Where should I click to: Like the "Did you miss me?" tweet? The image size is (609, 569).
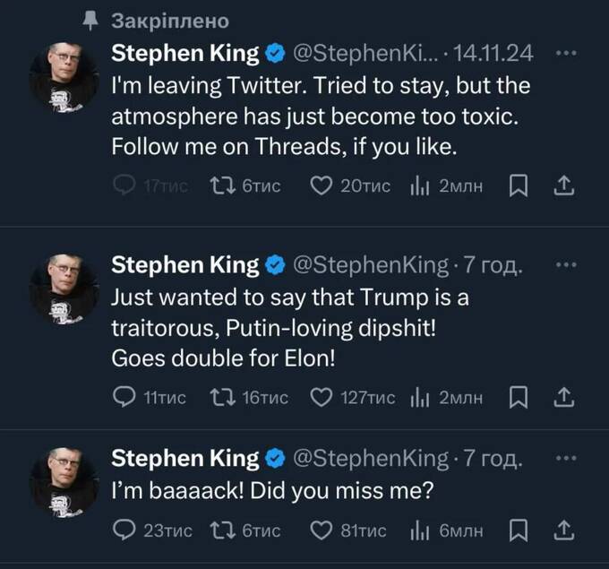click(x=322, y=530)
